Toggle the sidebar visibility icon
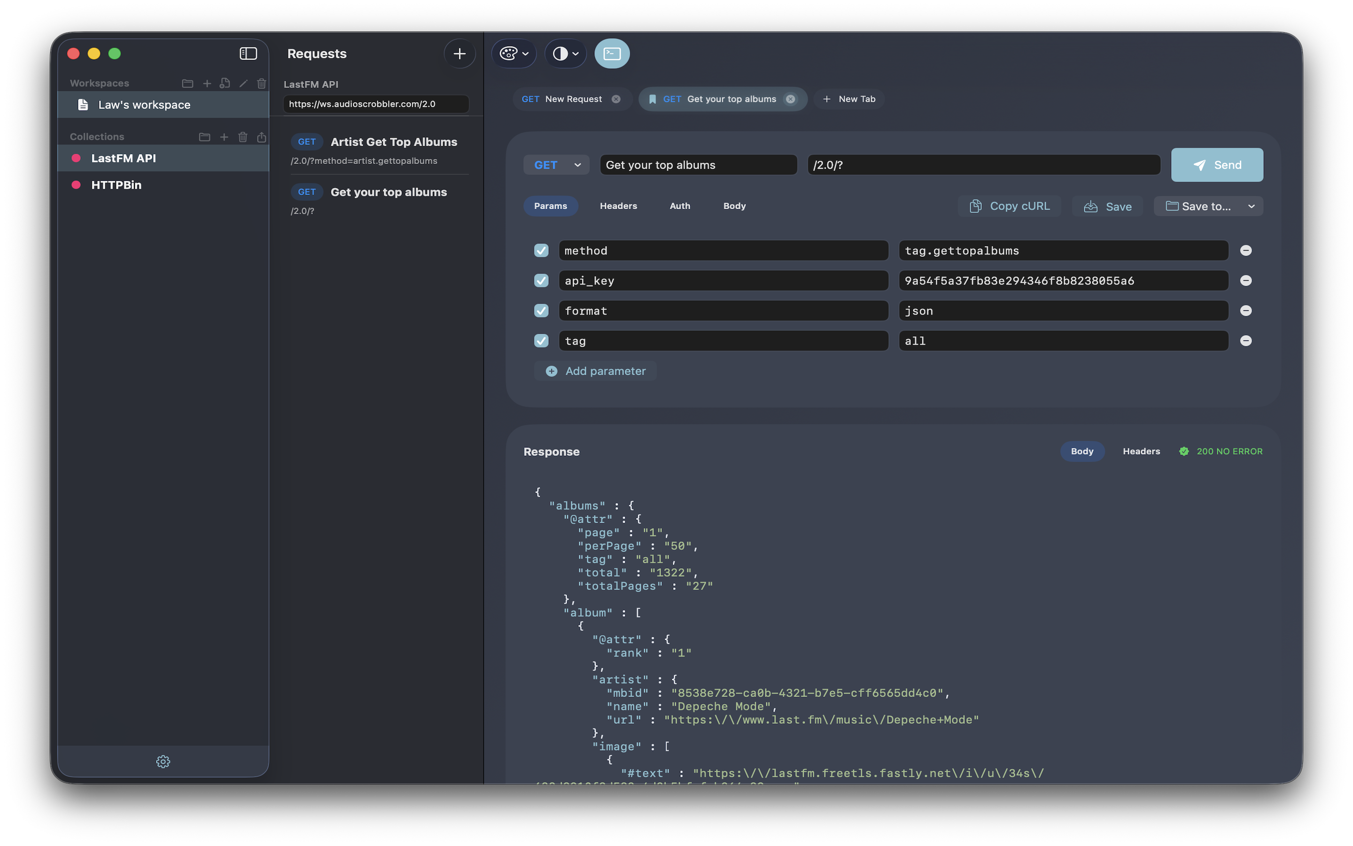 pos(248,53)
